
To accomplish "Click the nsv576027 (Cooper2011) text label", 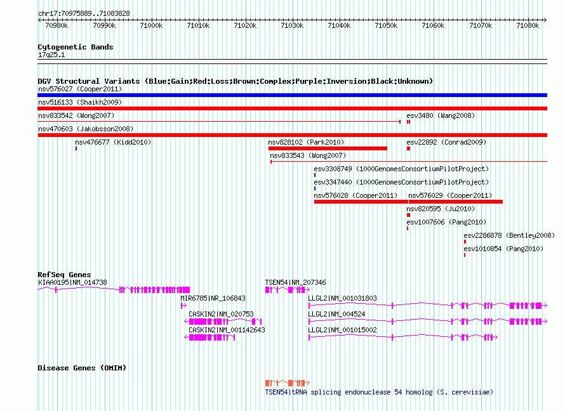I will (80, 89).
